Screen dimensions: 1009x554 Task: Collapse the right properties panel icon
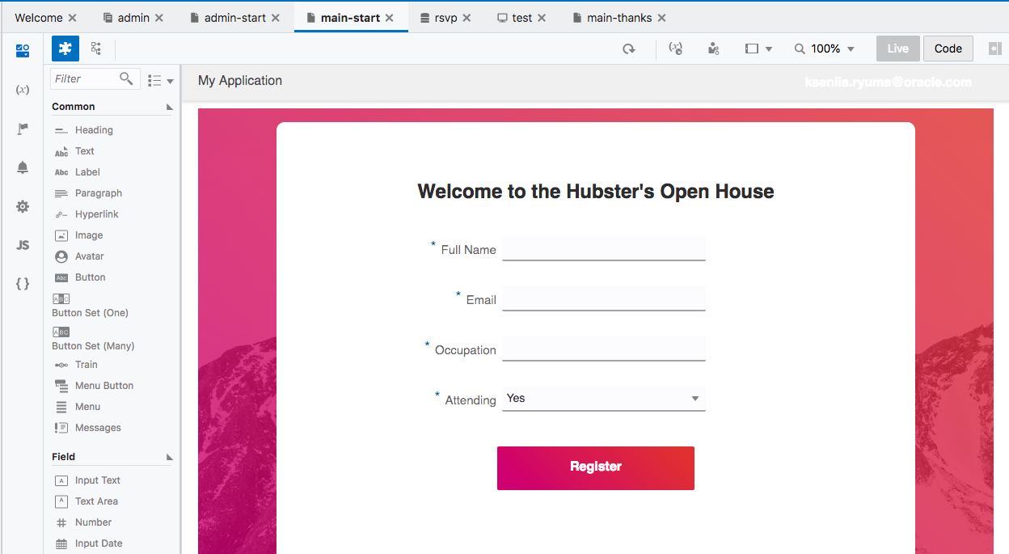[994, 49]
